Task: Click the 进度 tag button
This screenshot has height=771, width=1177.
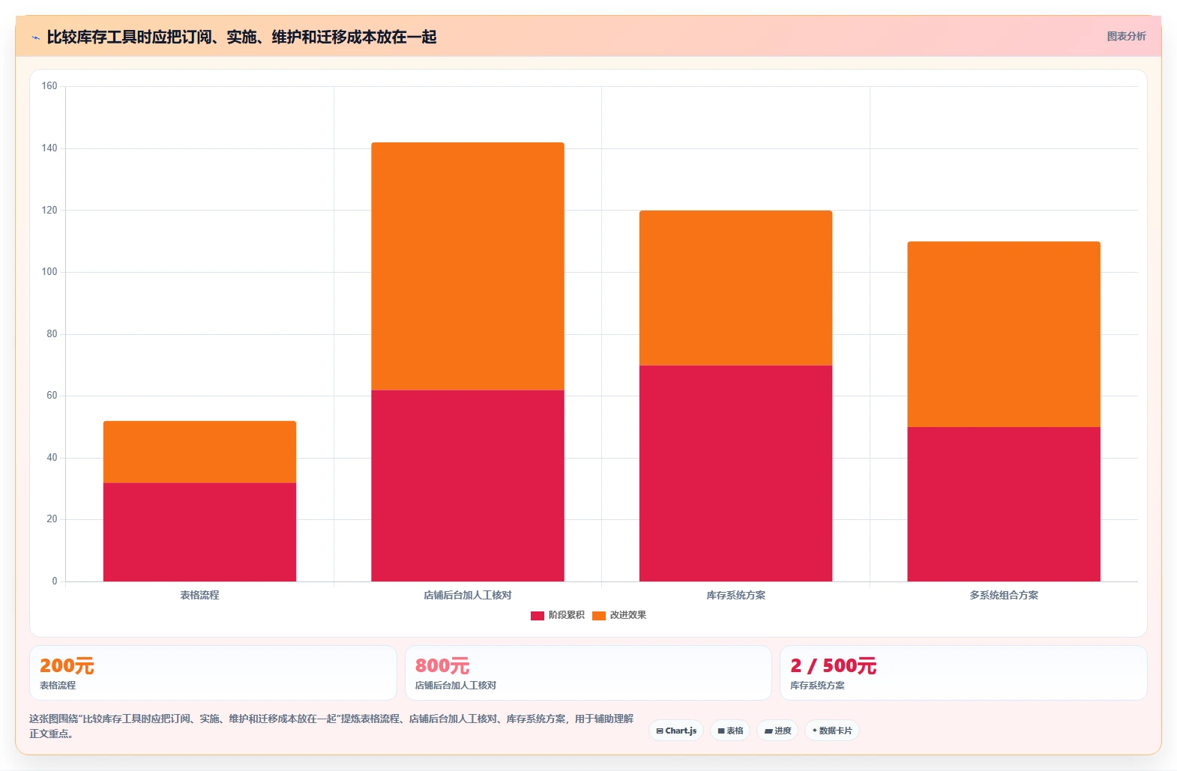Action: tap(777, 731)
